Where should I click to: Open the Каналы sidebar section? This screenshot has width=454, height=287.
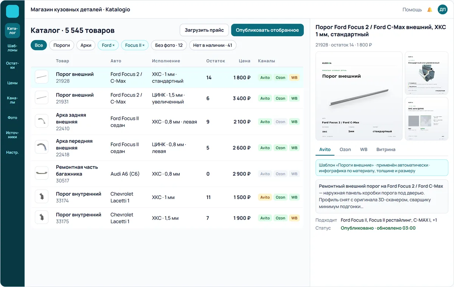click(12, 100)
